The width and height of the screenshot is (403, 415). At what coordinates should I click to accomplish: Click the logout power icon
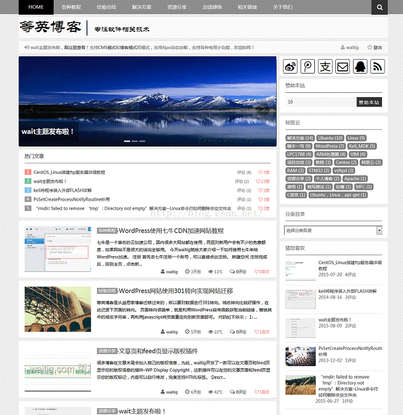point(369,47)
